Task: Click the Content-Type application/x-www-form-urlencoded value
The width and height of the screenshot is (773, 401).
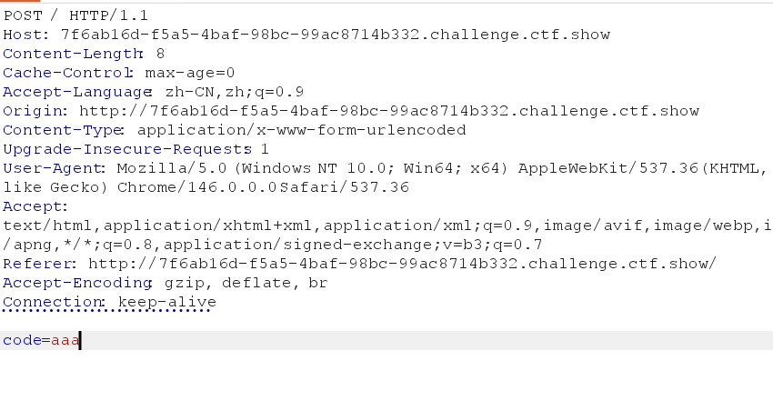Action: [x=301, y=130]
